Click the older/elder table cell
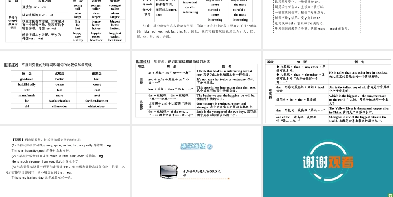The image size is (393, 197). 60,107
